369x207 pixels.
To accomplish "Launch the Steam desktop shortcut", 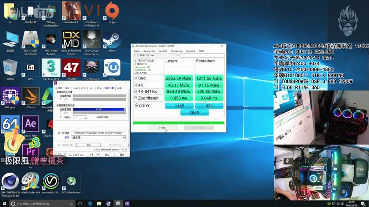I will (x=112, y=41).
